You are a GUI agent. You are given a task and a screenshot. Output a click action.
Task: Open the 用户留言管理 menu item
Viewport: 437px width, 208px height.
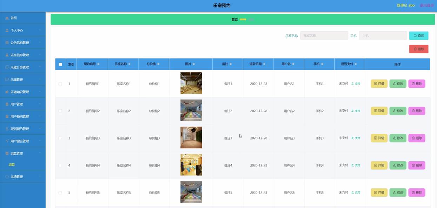[23, 141]
